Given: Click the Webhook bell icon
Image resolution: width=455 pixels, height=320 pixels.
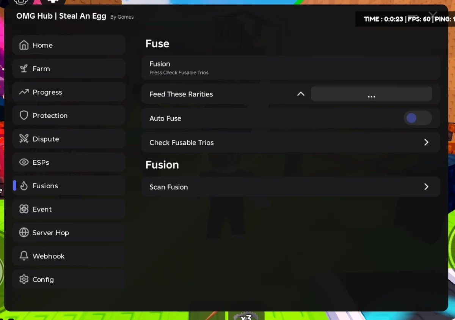Looking at the screenshot, I should click(x=24, y=256).
